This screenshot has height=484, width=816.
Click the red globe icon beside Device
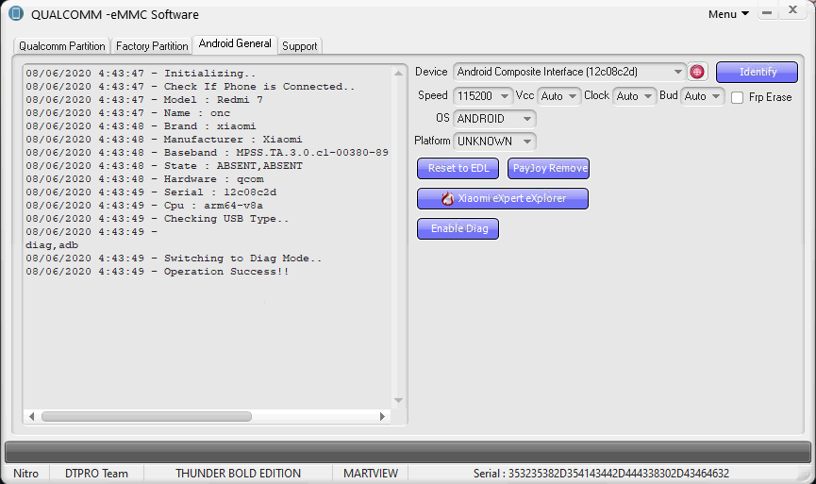point(697,72)
